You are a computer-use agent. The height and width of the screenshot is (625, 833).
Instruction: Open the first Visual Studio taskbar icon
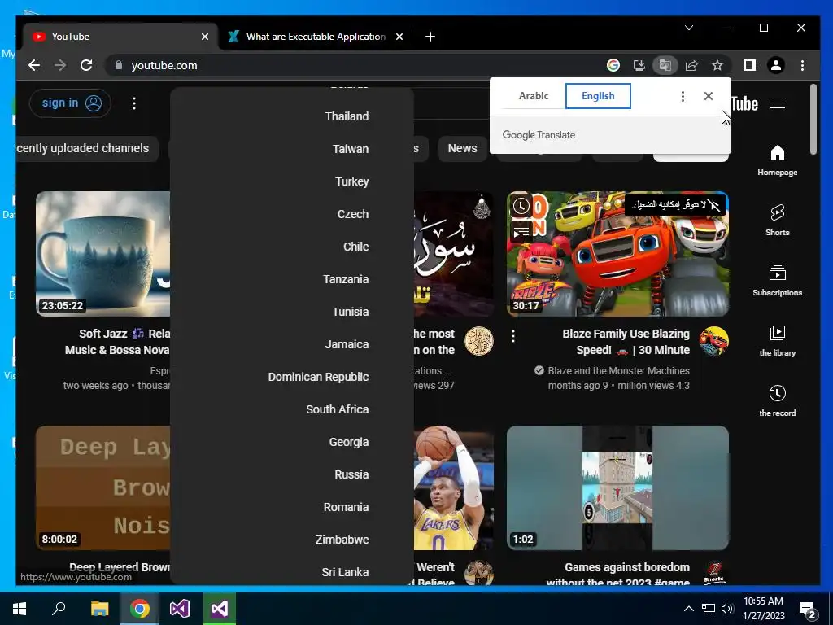[x=179, y=609]
